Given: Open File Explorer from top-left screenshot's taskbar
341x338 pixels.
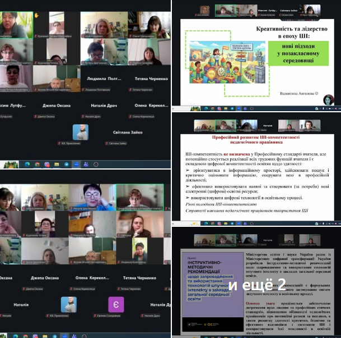Looking at the screenshot, I should click(x=57, y=164).
